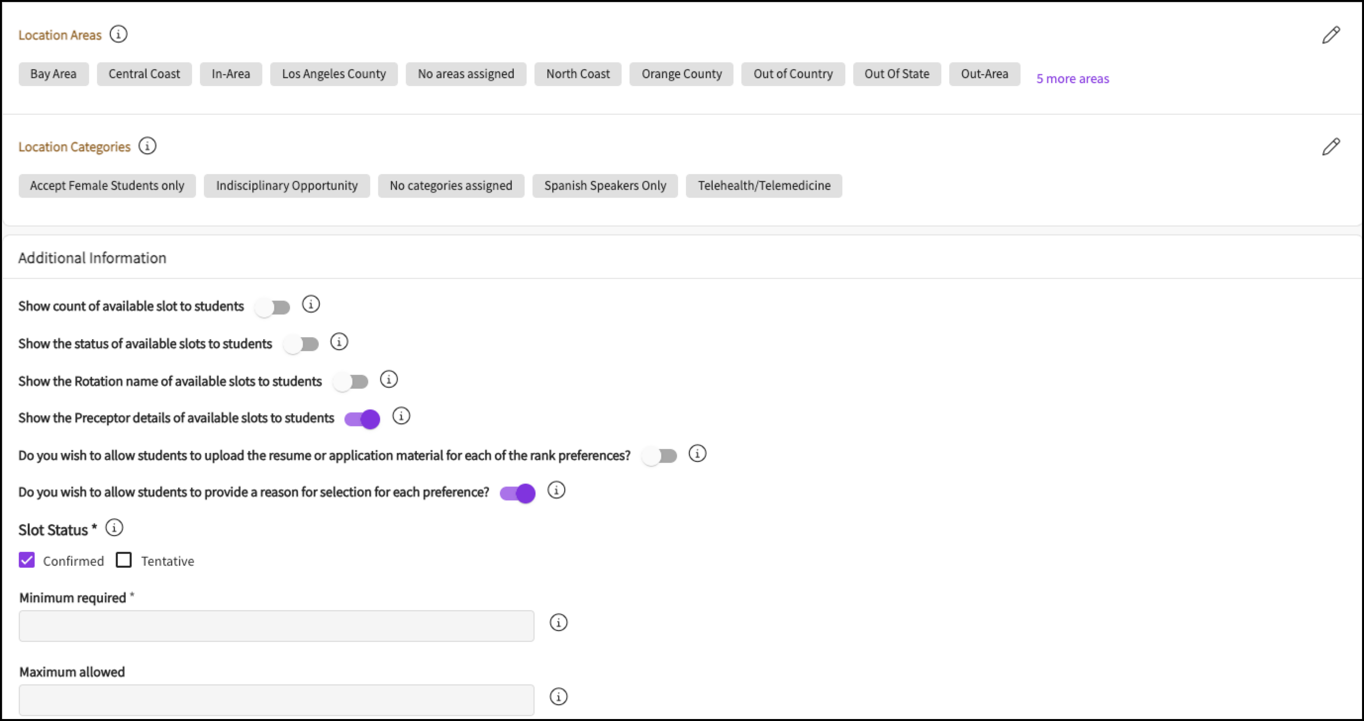Screen dimensions: 1364x721
Task: Click info icon beside Location Areas heading
Action: (118, 35)
